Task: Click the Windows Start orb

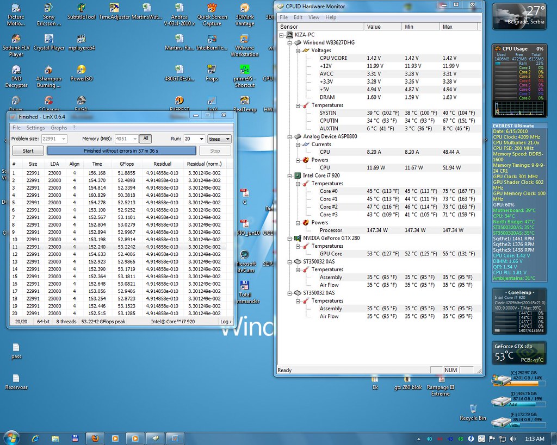Action: coord(11,438)
